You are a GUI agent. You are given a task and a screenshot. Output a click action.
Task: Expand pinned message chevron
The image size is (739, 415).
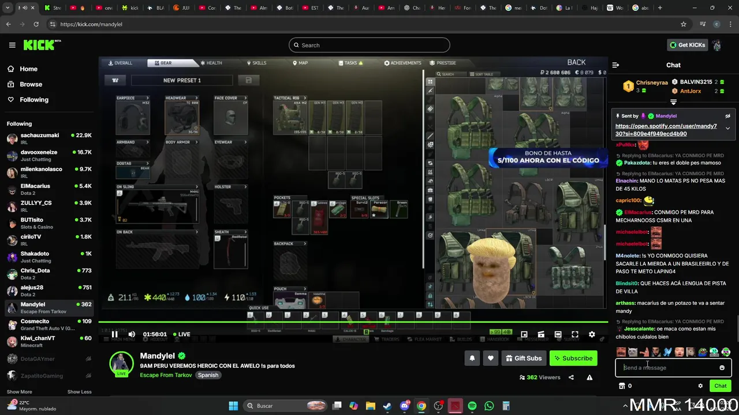click(727, 128)
